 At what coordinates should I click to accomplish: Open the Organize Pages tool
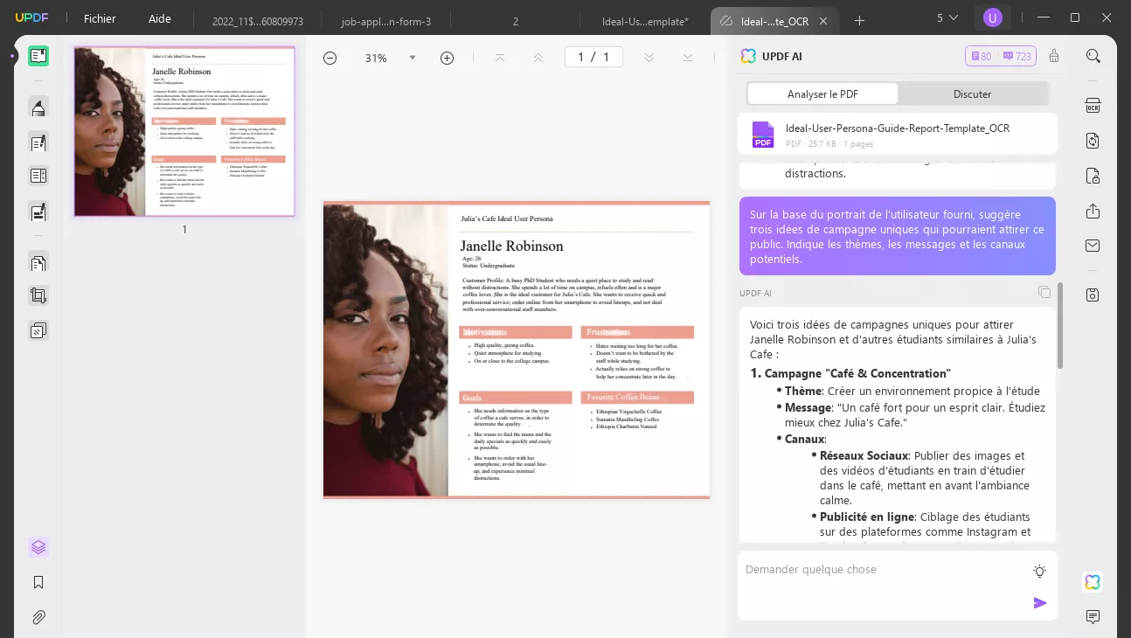click(x=38, y=262)
